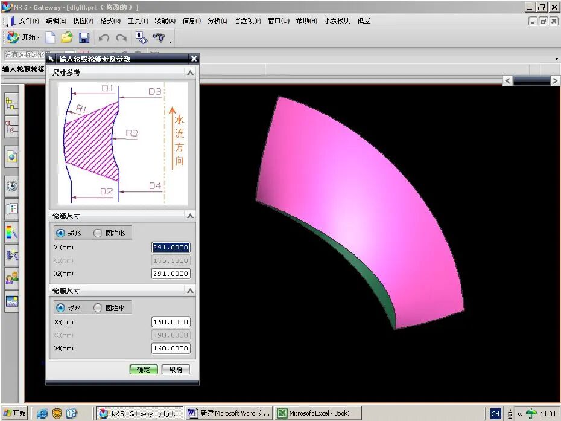Open a file with the folder icon
This screenshot has height=421, width=561.
click(67, 37)
